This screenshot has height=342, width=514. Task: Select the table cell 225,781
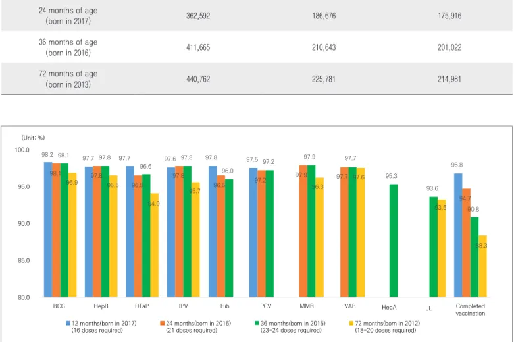pyautogui.click(x=324, y=79)
